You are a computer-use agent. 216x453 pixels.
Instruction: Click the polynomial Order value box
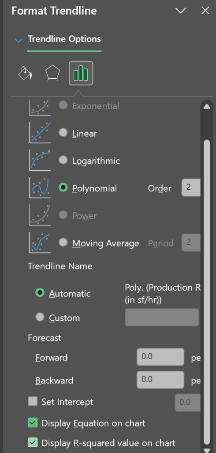[x=191, y=188]
